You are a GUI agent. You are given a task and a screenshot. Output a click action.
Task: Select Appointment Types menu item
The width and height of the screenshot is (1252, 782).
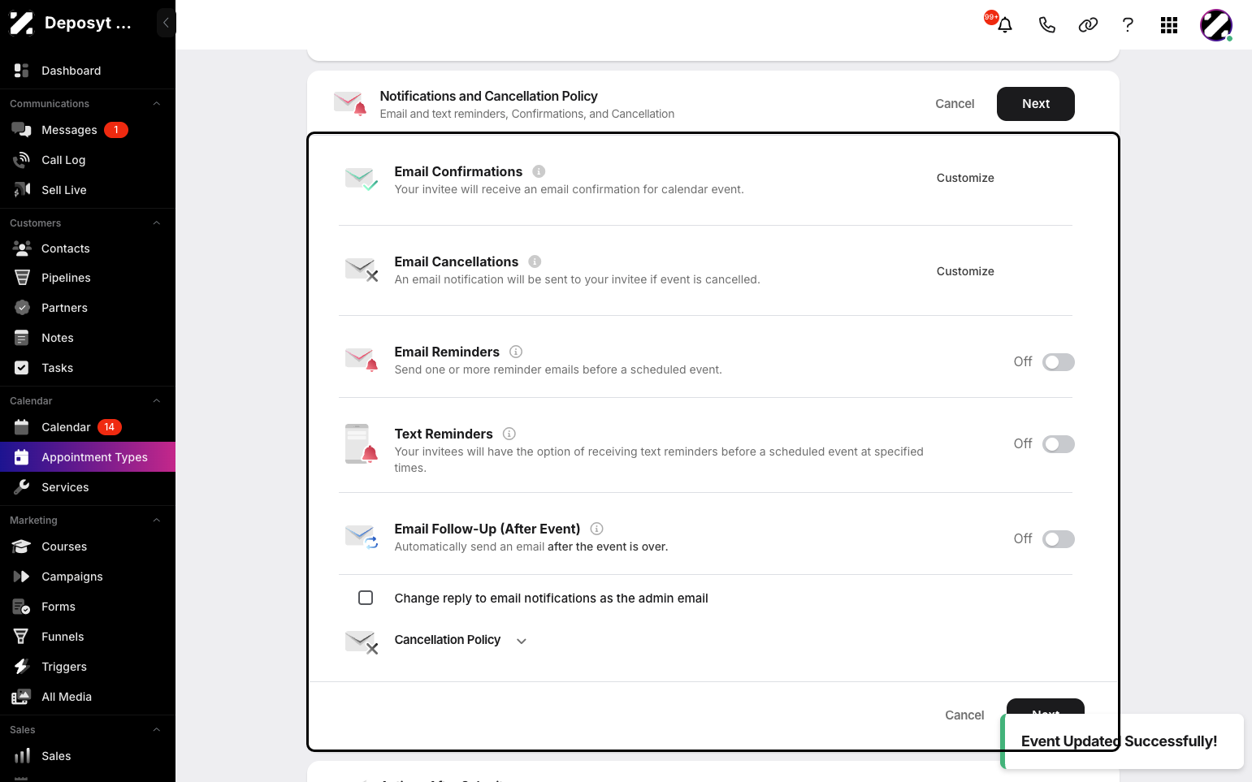(88, 457)
